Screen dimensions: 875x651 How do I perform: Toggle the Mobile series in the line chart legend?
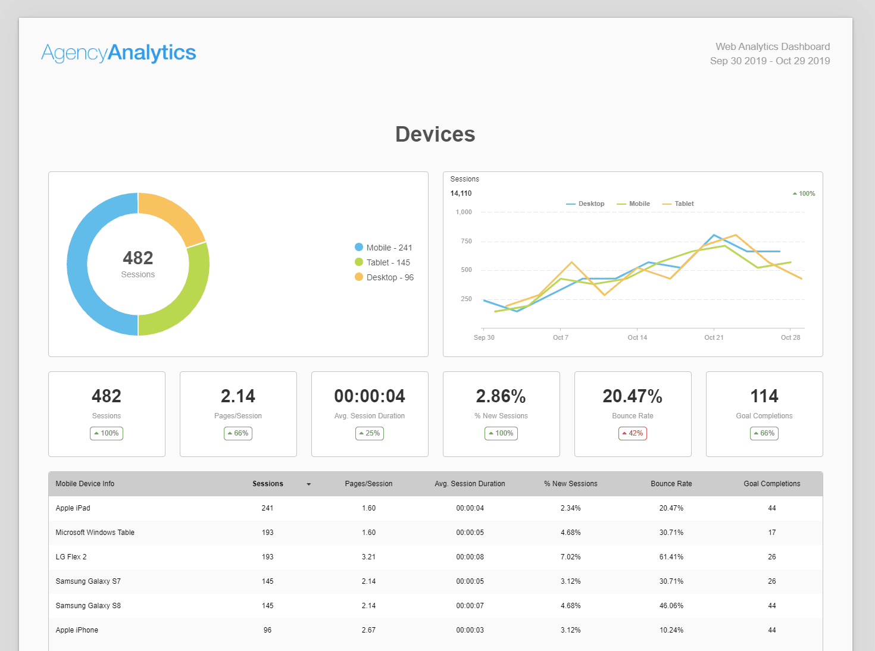pyautogui.click(x=633, y=204)
